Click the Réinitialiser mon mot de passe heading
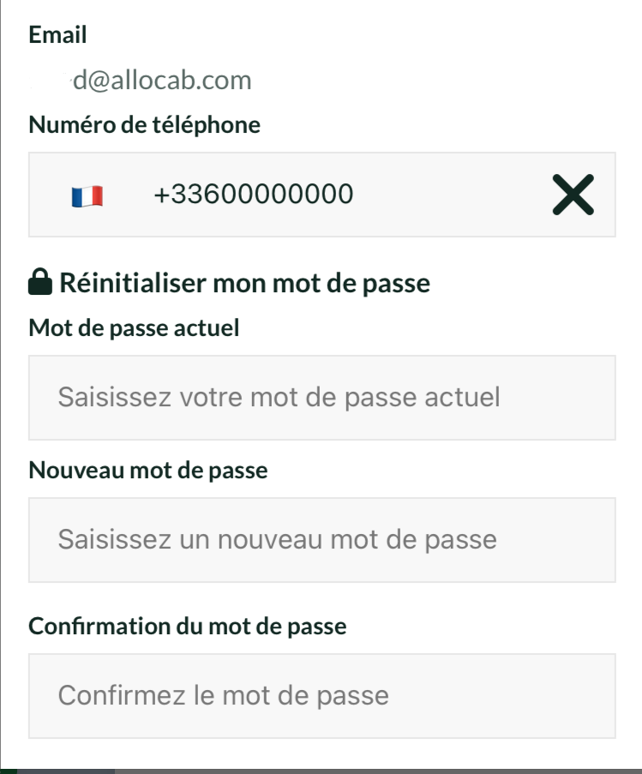 (245, 283)
